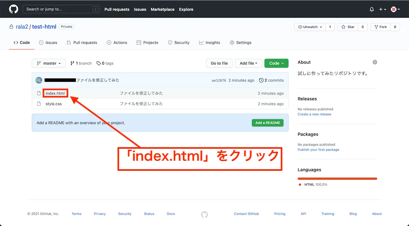Open the Create a new release link
This screenshot has height=226, width=409.
(x=314, y=114)
